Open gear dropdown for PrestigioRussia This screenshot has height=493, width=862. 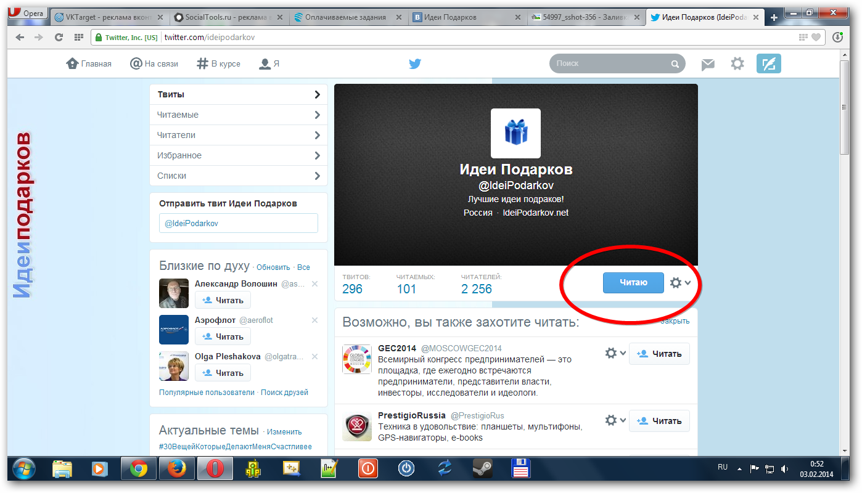(x=615, y=420)
